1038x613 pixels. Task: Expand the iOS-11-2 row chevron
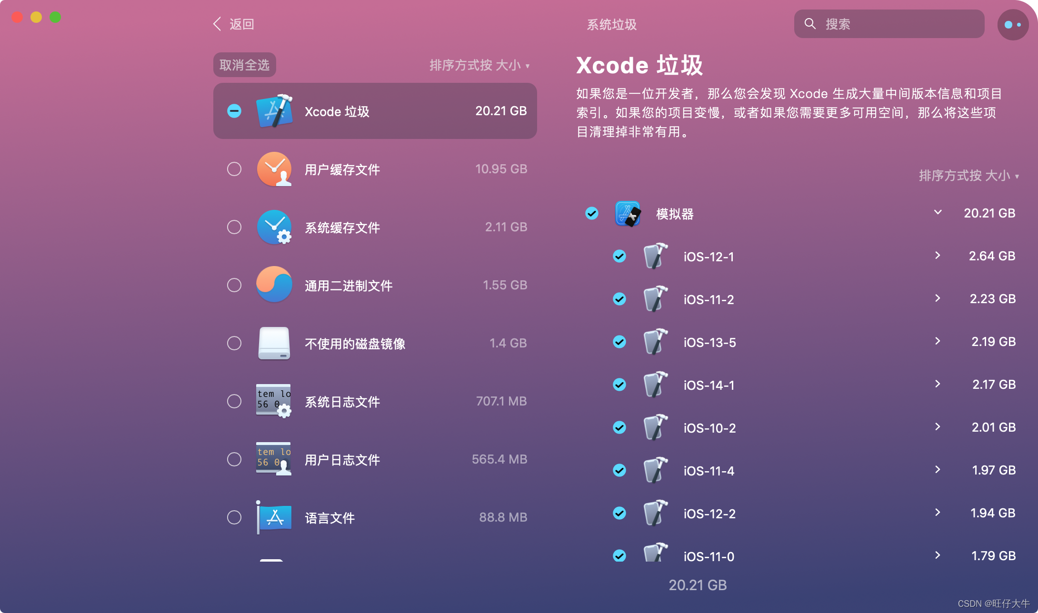pyautogui.click(x=938, y=298)
